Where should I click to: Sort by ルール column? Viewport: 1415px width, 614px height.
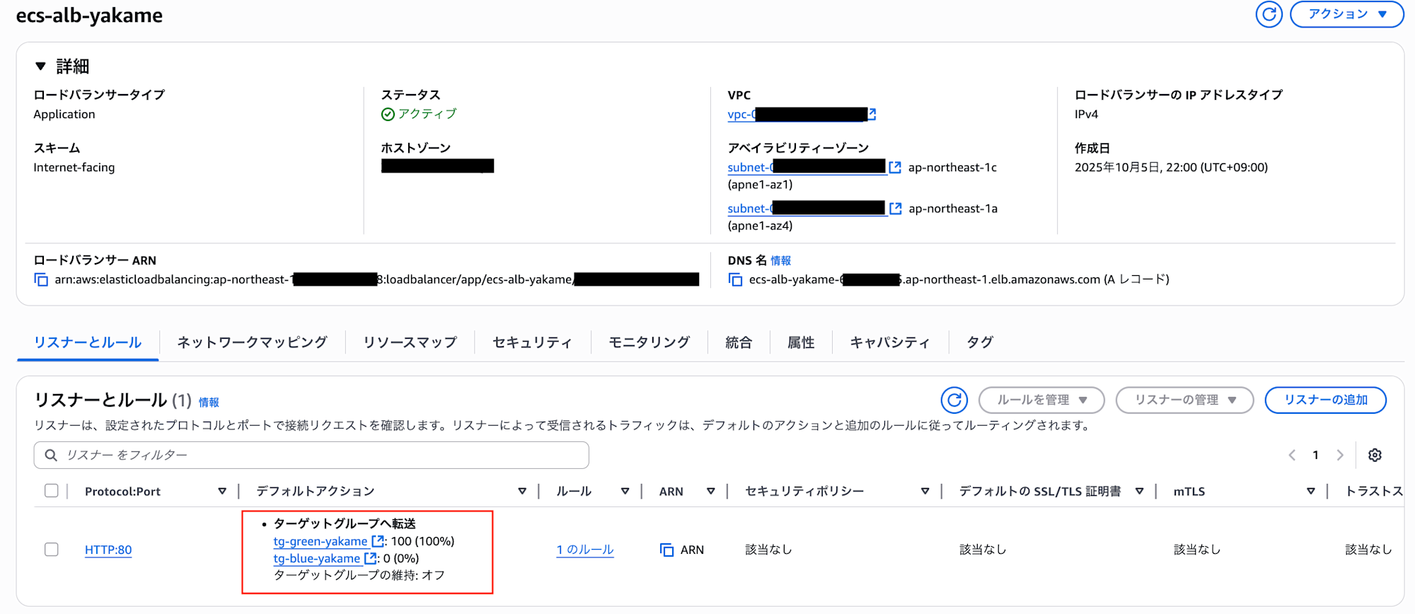pyautogui.click(x=625, y=492)
